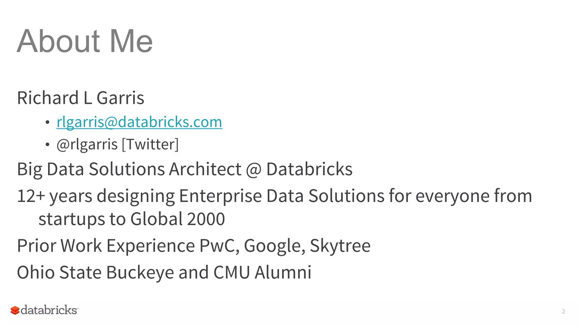Click the startups to Global 2000 line
The height and width of the screenshot is (325, 579).
click(x=131, y=219)
